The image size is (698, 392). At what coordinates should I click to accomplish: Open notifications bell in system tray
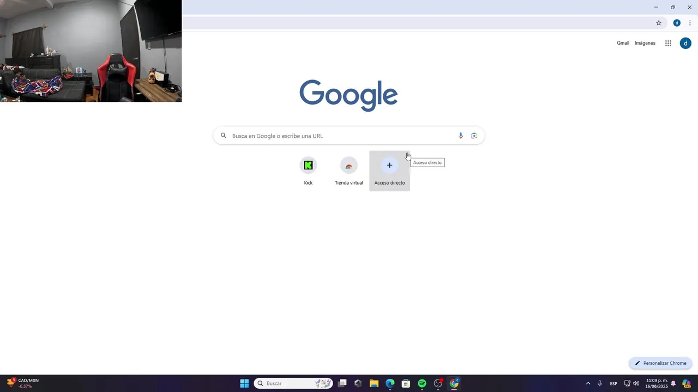click(673, 383)
